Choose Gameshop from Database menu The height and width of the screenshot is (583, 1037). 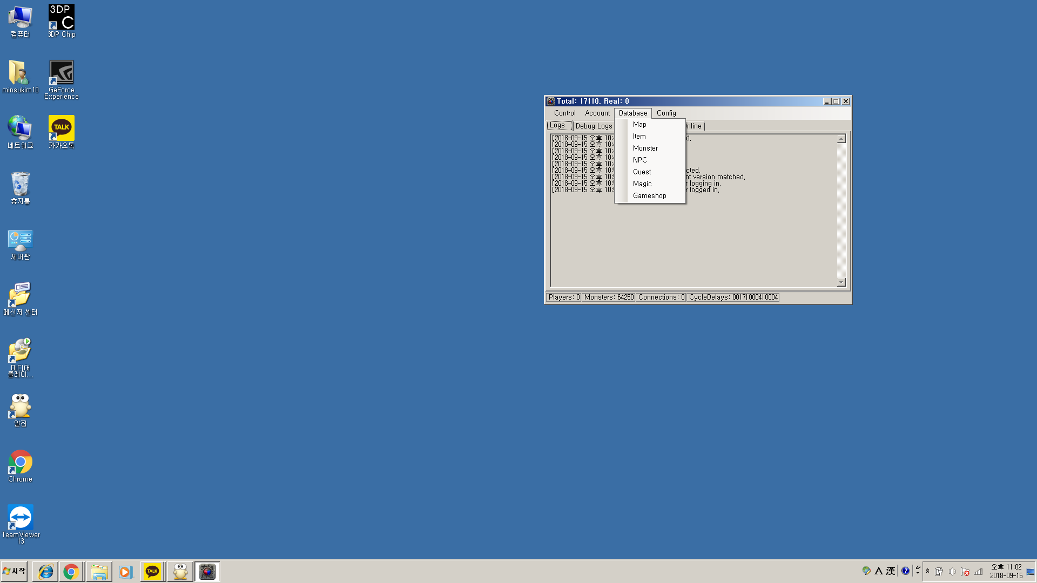[650, 196]
